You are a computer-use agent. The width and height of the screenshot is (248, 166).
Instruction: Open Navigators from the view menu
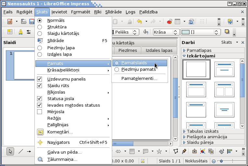coord(73,142)
